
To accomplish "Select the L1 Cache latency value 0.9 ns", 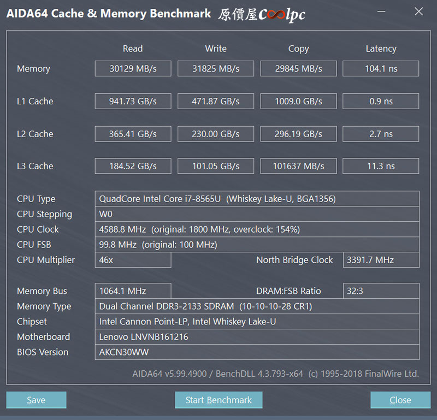I will pyautogui.click(x=381, y=101).
